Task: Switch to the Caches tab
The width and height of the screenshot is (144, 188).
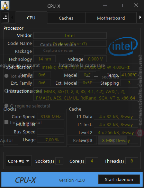Action: pyautogui.click(x=66, y=18)
